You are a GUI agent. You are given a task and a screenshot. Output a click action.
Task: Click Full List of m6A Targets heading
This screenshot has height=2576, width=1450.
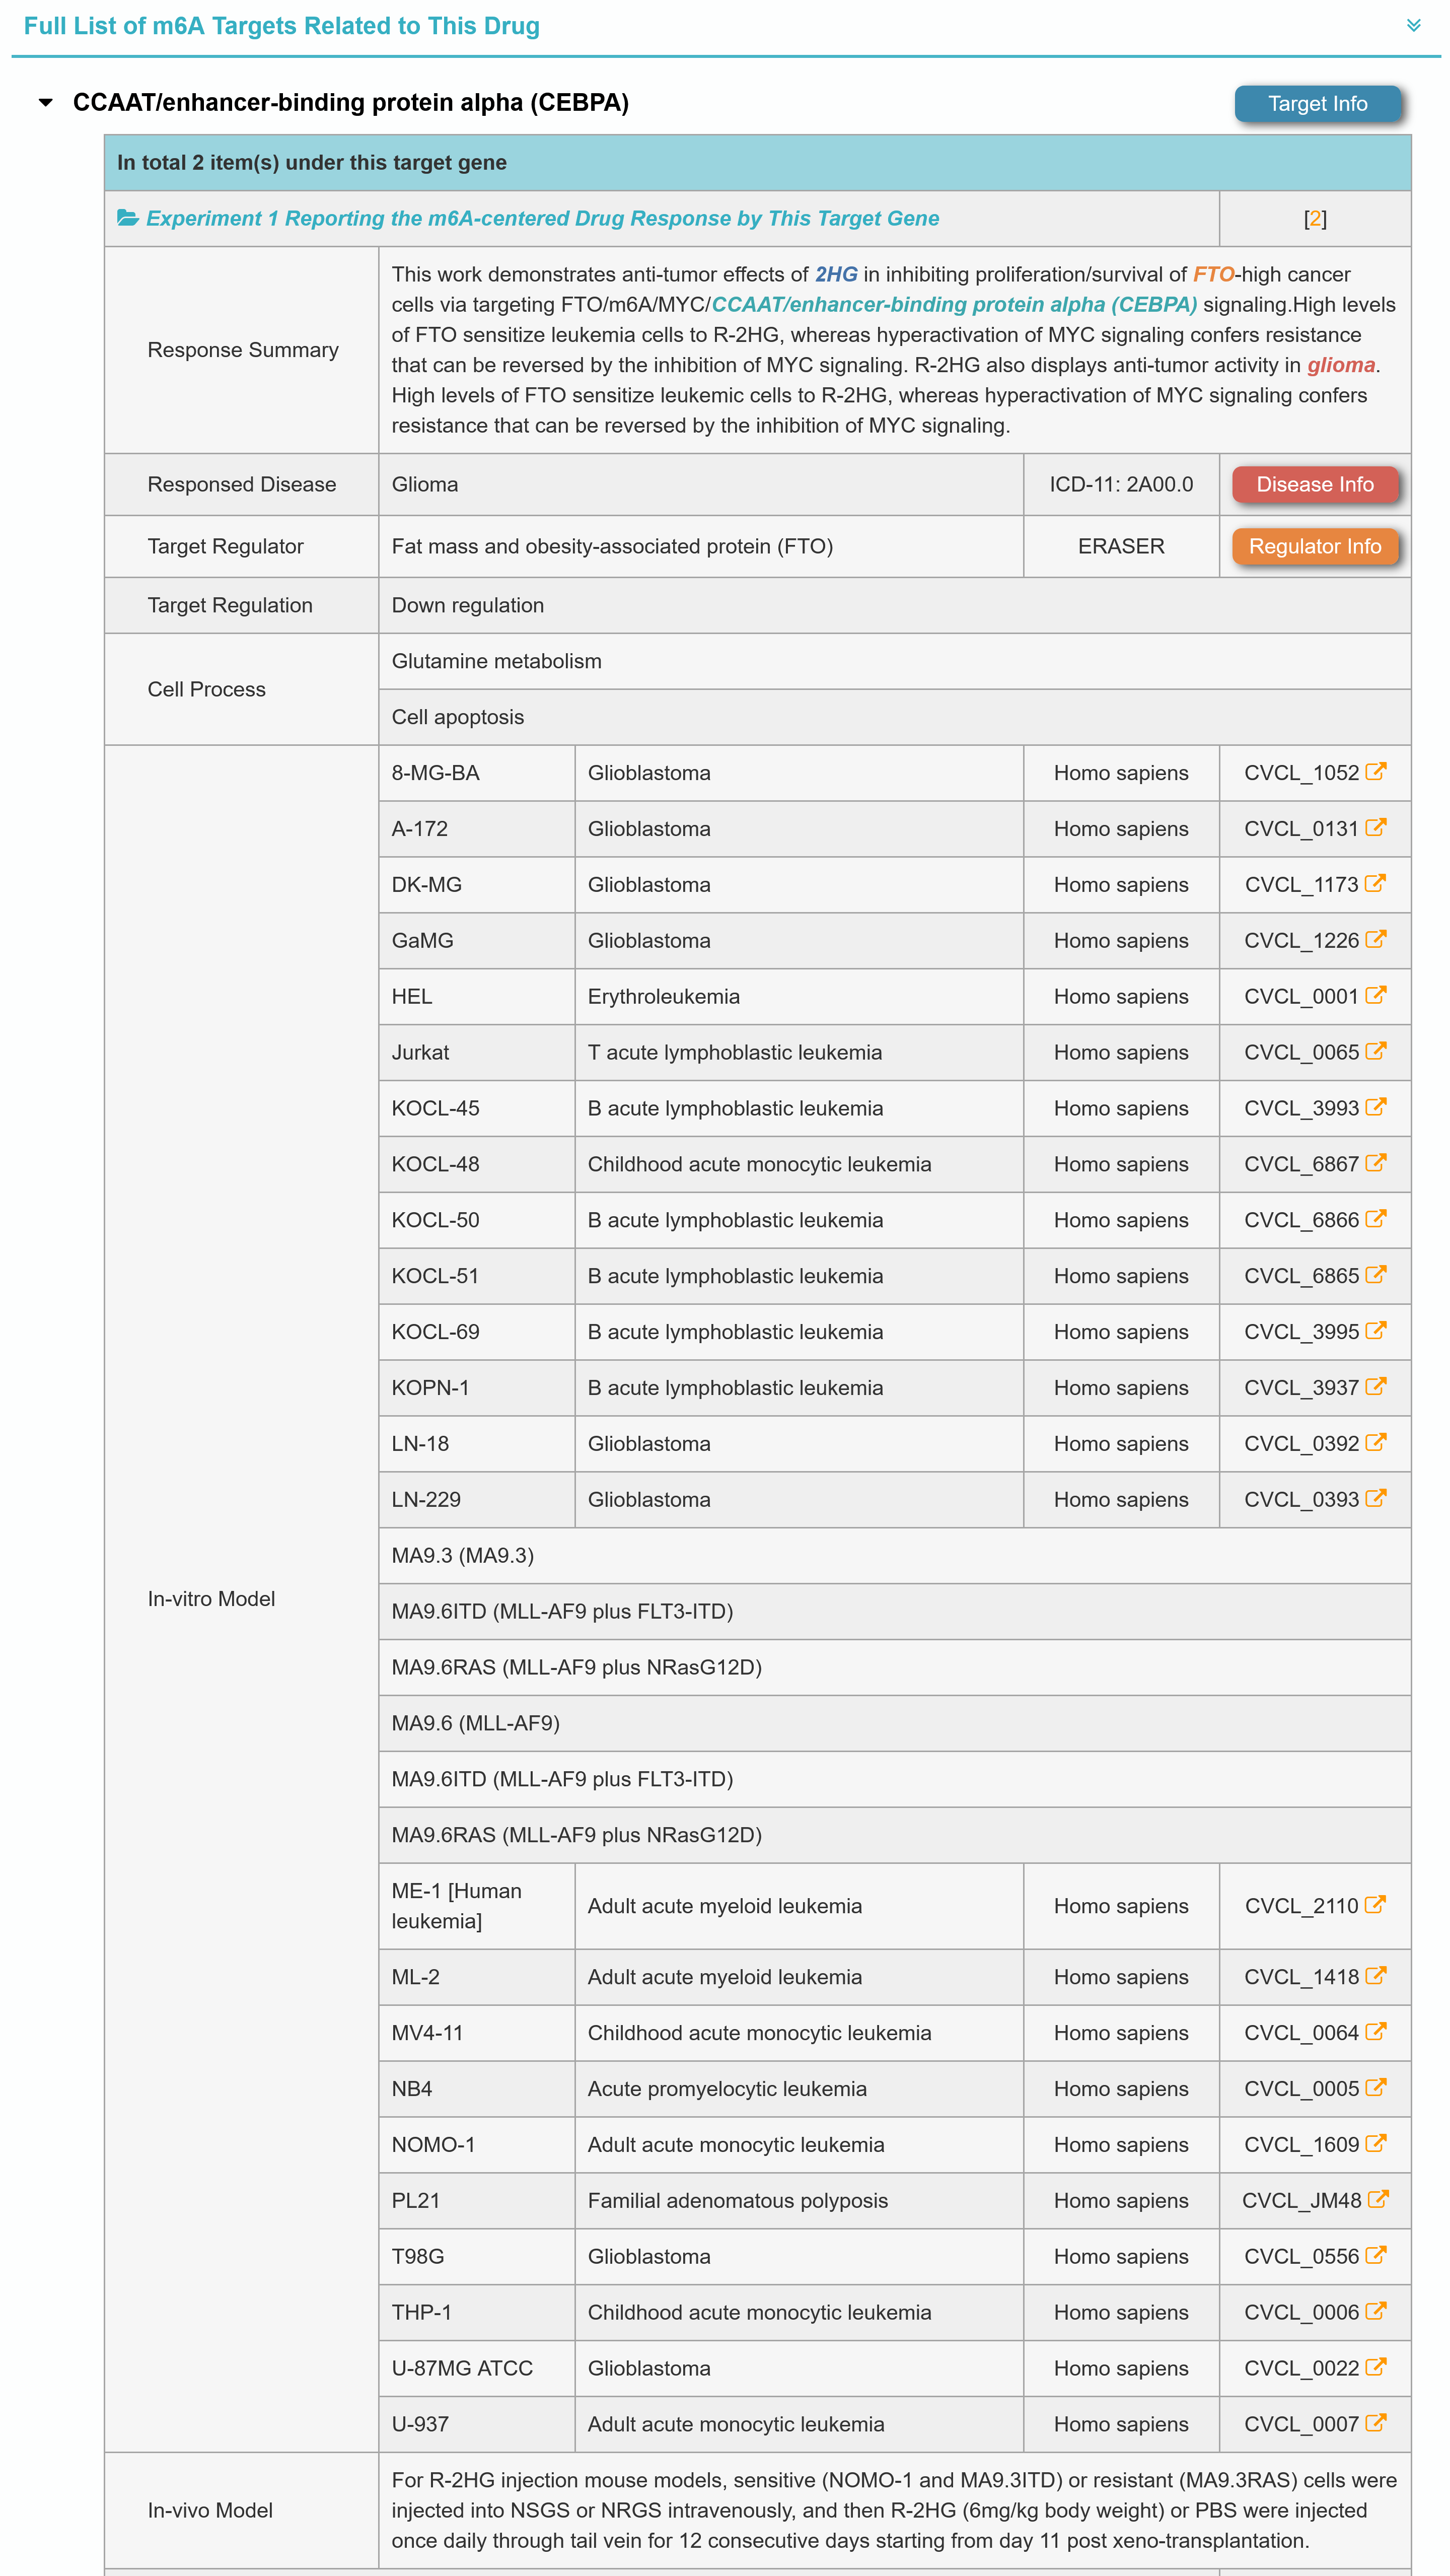pos(282,26)
